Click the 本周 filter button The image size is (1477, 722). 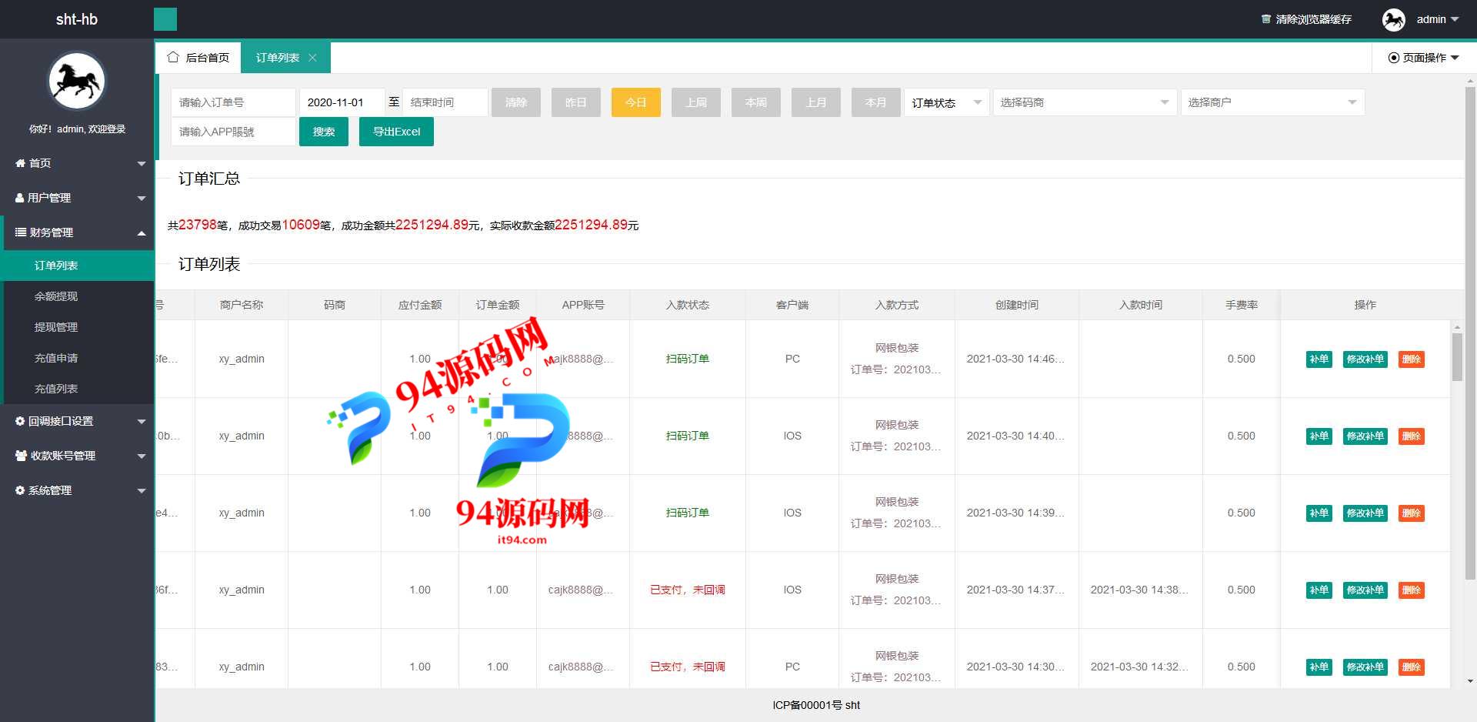756,102
